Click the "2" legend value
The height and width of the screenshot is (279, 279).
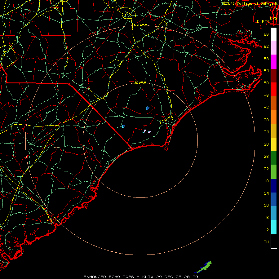tap(268, 230)
